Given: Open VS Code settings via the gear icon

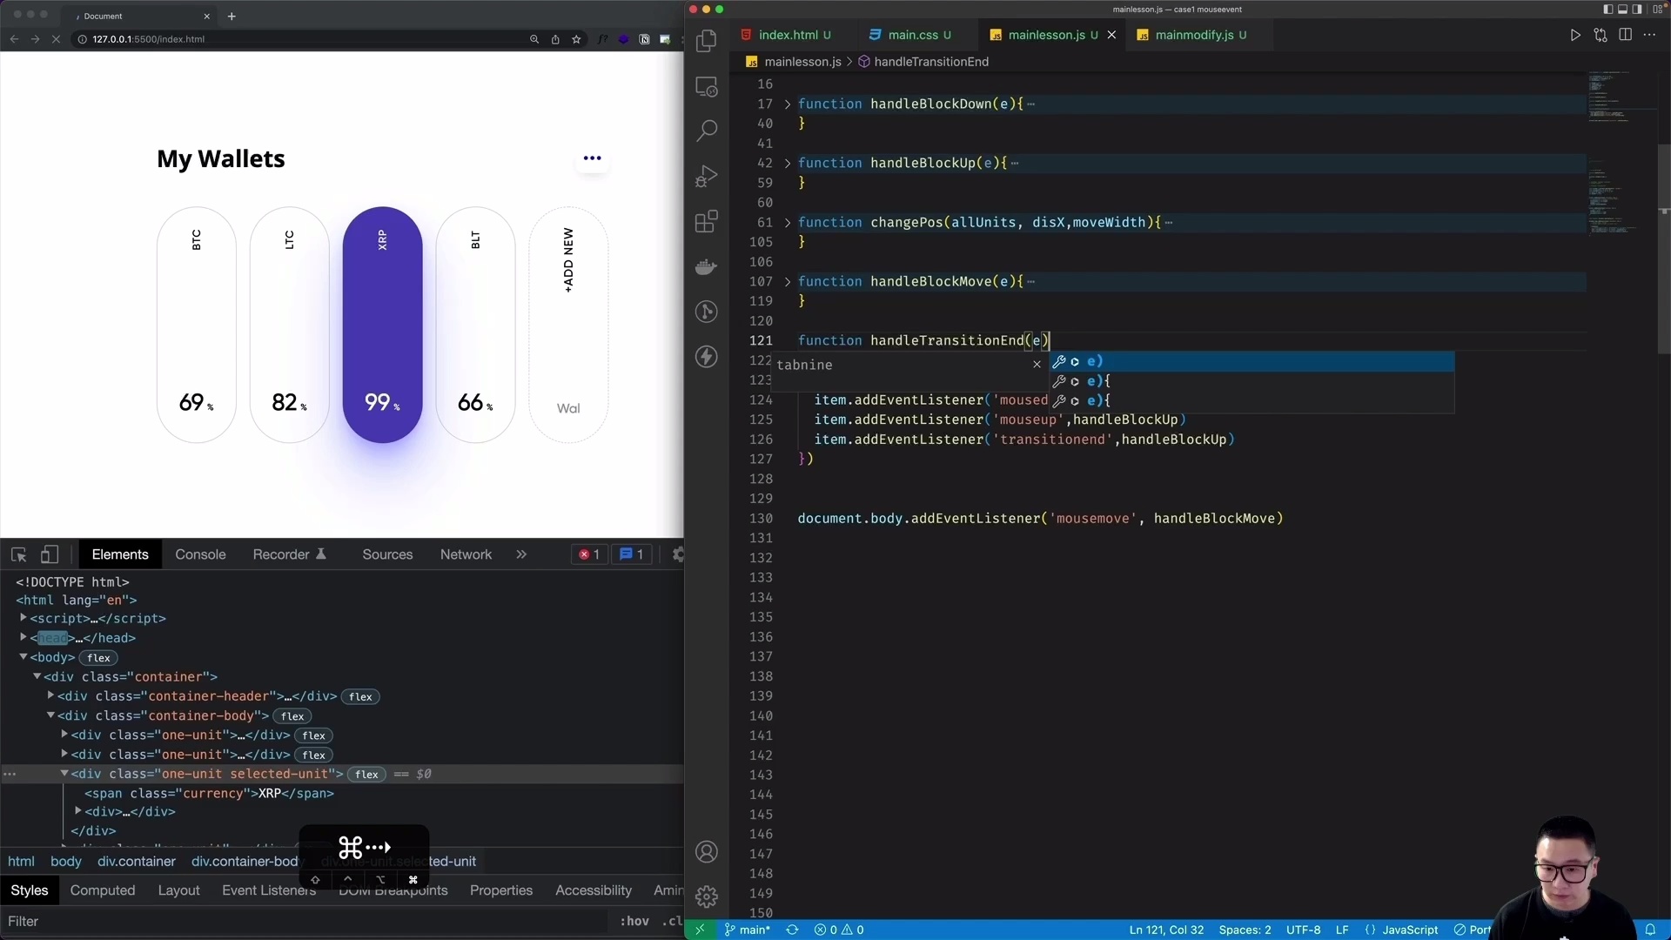Looking at the screenshot, I should [x=707, y=896].
